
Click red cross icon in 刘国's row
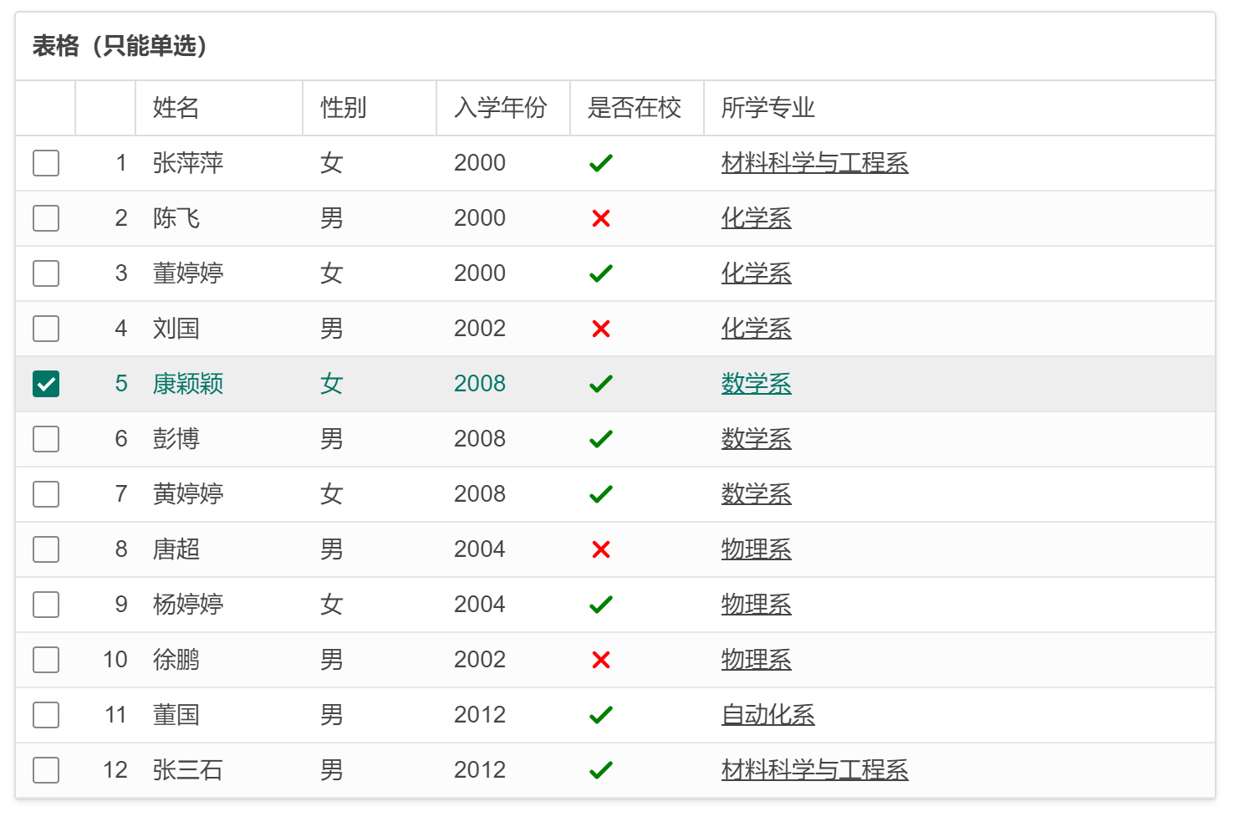[x=601, y=329]
